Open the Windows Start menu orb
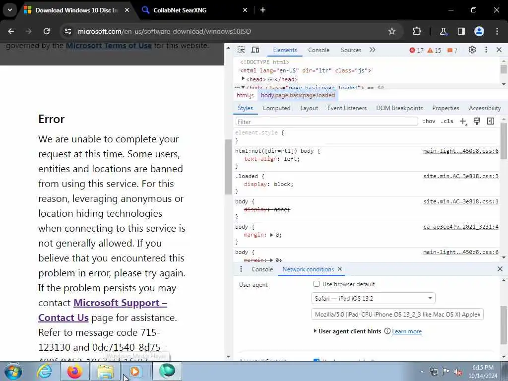508x381 pixels. (x=13, y=371)
